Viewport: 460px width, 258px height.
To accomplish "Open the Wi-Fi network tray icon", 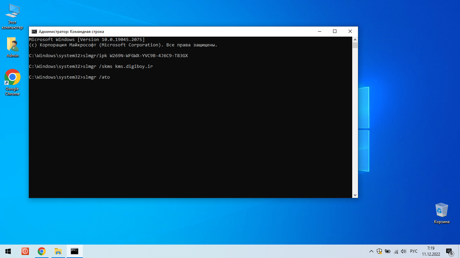I will pos(396,251).
